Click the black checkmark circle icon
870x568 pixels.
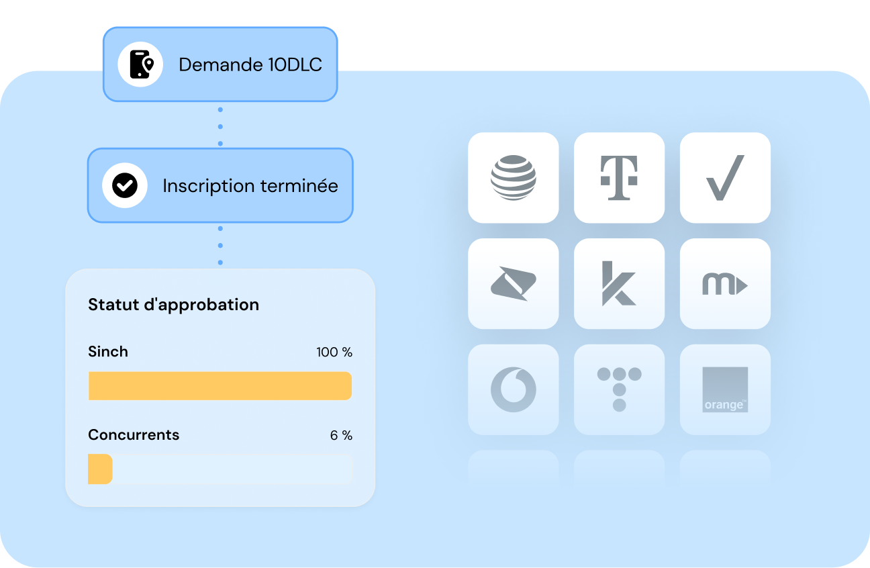[x=125, y=185]
